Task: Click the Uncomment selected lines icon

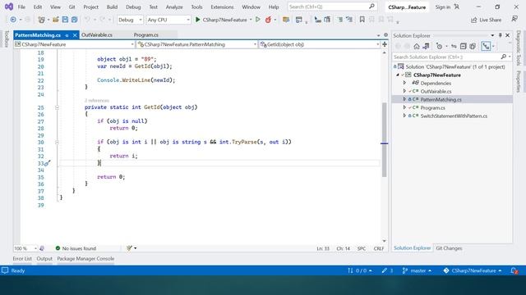Action: (349, 20)
